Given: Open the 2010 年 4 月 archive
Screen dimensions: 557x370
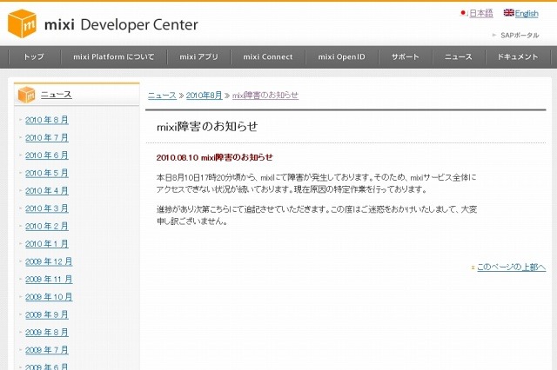Looking at the screenshot, I should click(46, 191).
